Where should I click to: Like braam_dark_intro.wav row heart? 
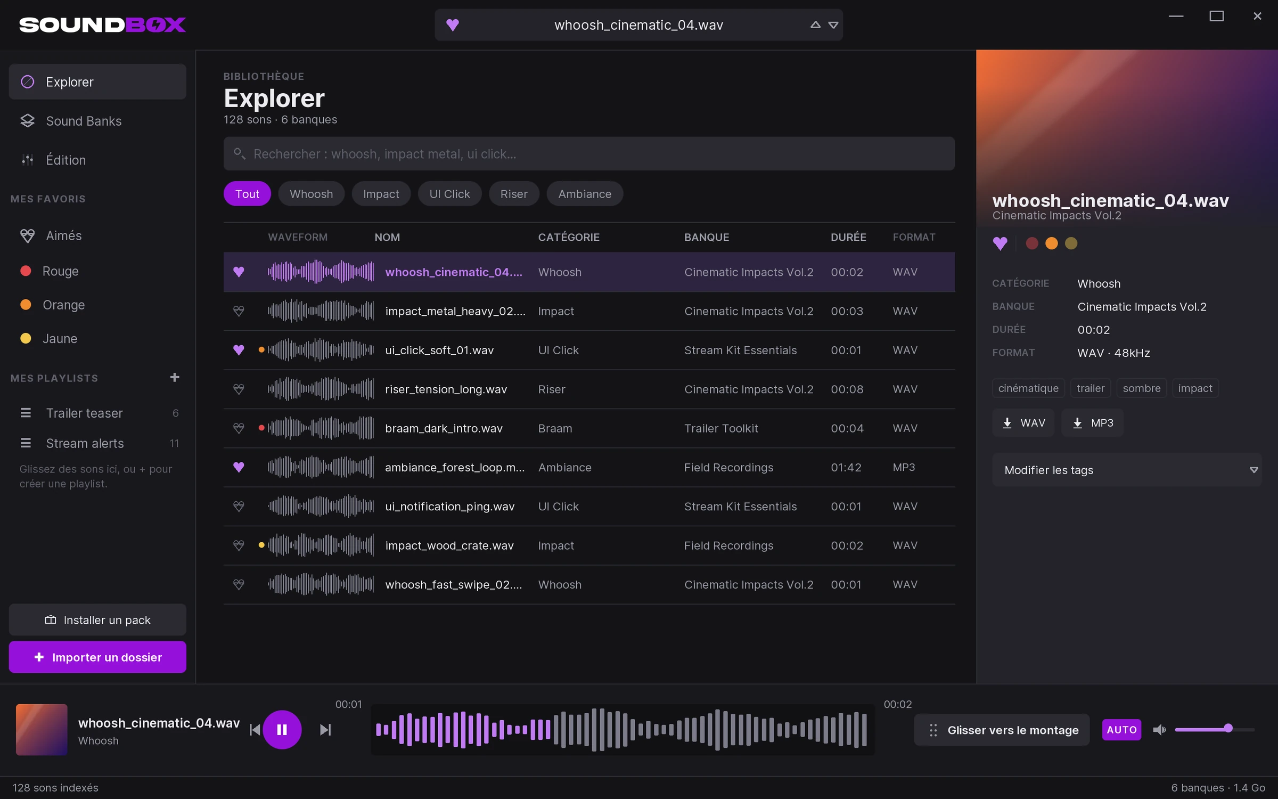tap(239, 428)
